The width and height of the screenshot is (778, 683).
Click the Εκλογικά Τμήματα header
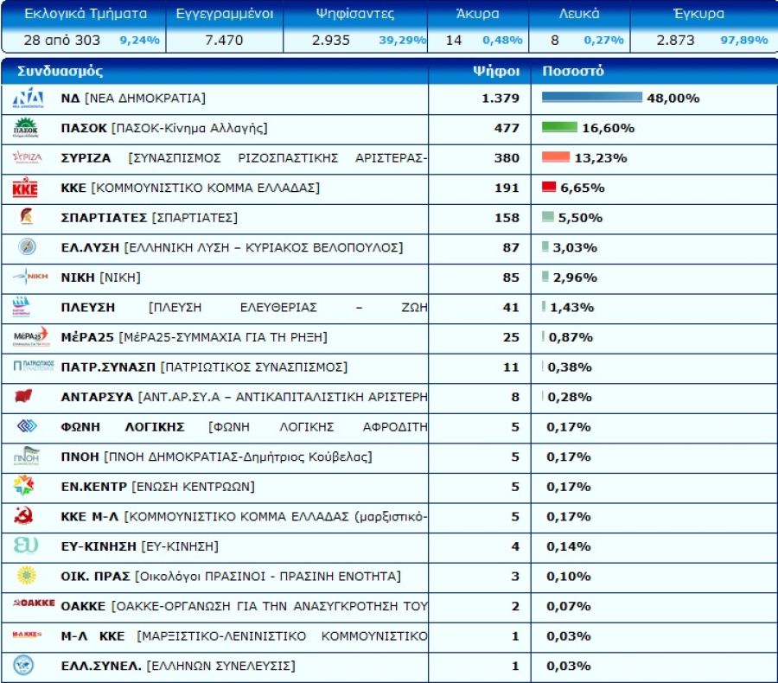click(86, 14)
